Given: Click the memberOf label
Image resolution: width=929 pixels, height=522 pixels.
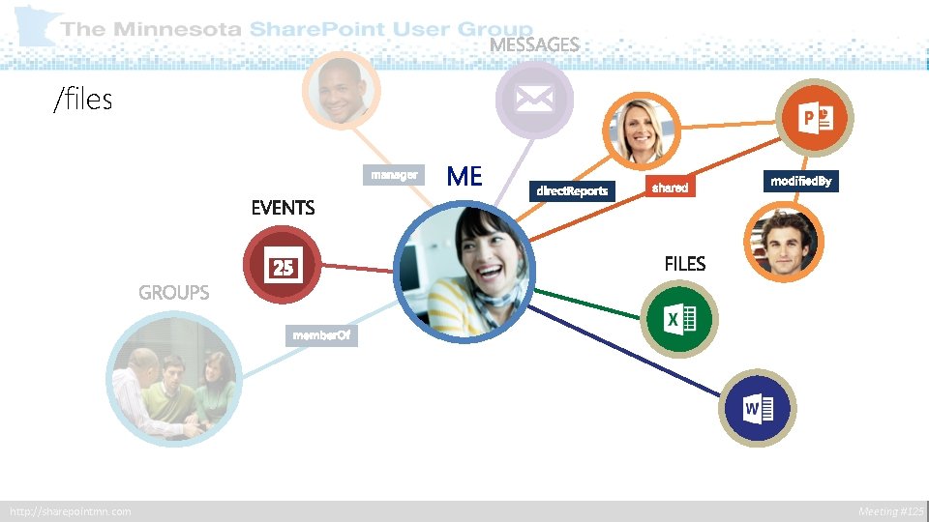Looking at the screenshot, I should tap(321, 335).
